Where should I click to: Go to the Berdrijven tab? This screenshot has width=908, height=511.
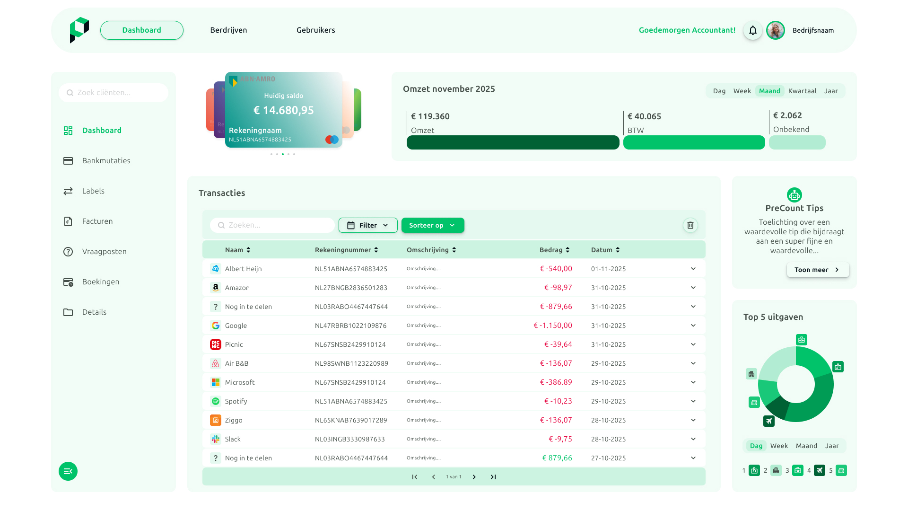click(228, 30)
